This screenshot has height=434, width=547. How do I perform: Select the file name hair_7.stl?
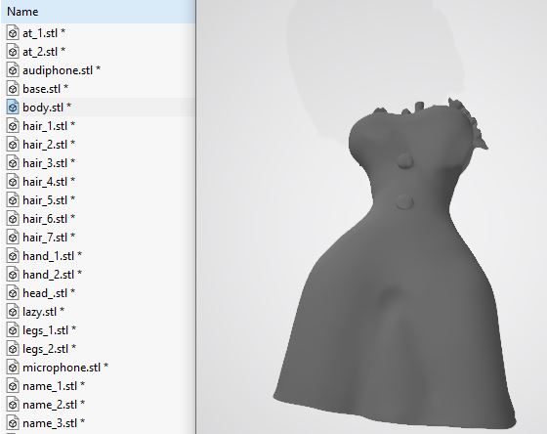(49, 238)
